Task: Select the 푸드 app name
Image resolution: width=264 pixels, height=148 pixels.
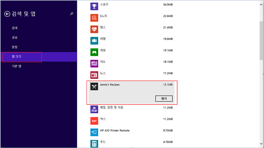Action: (x=103, y=142)
